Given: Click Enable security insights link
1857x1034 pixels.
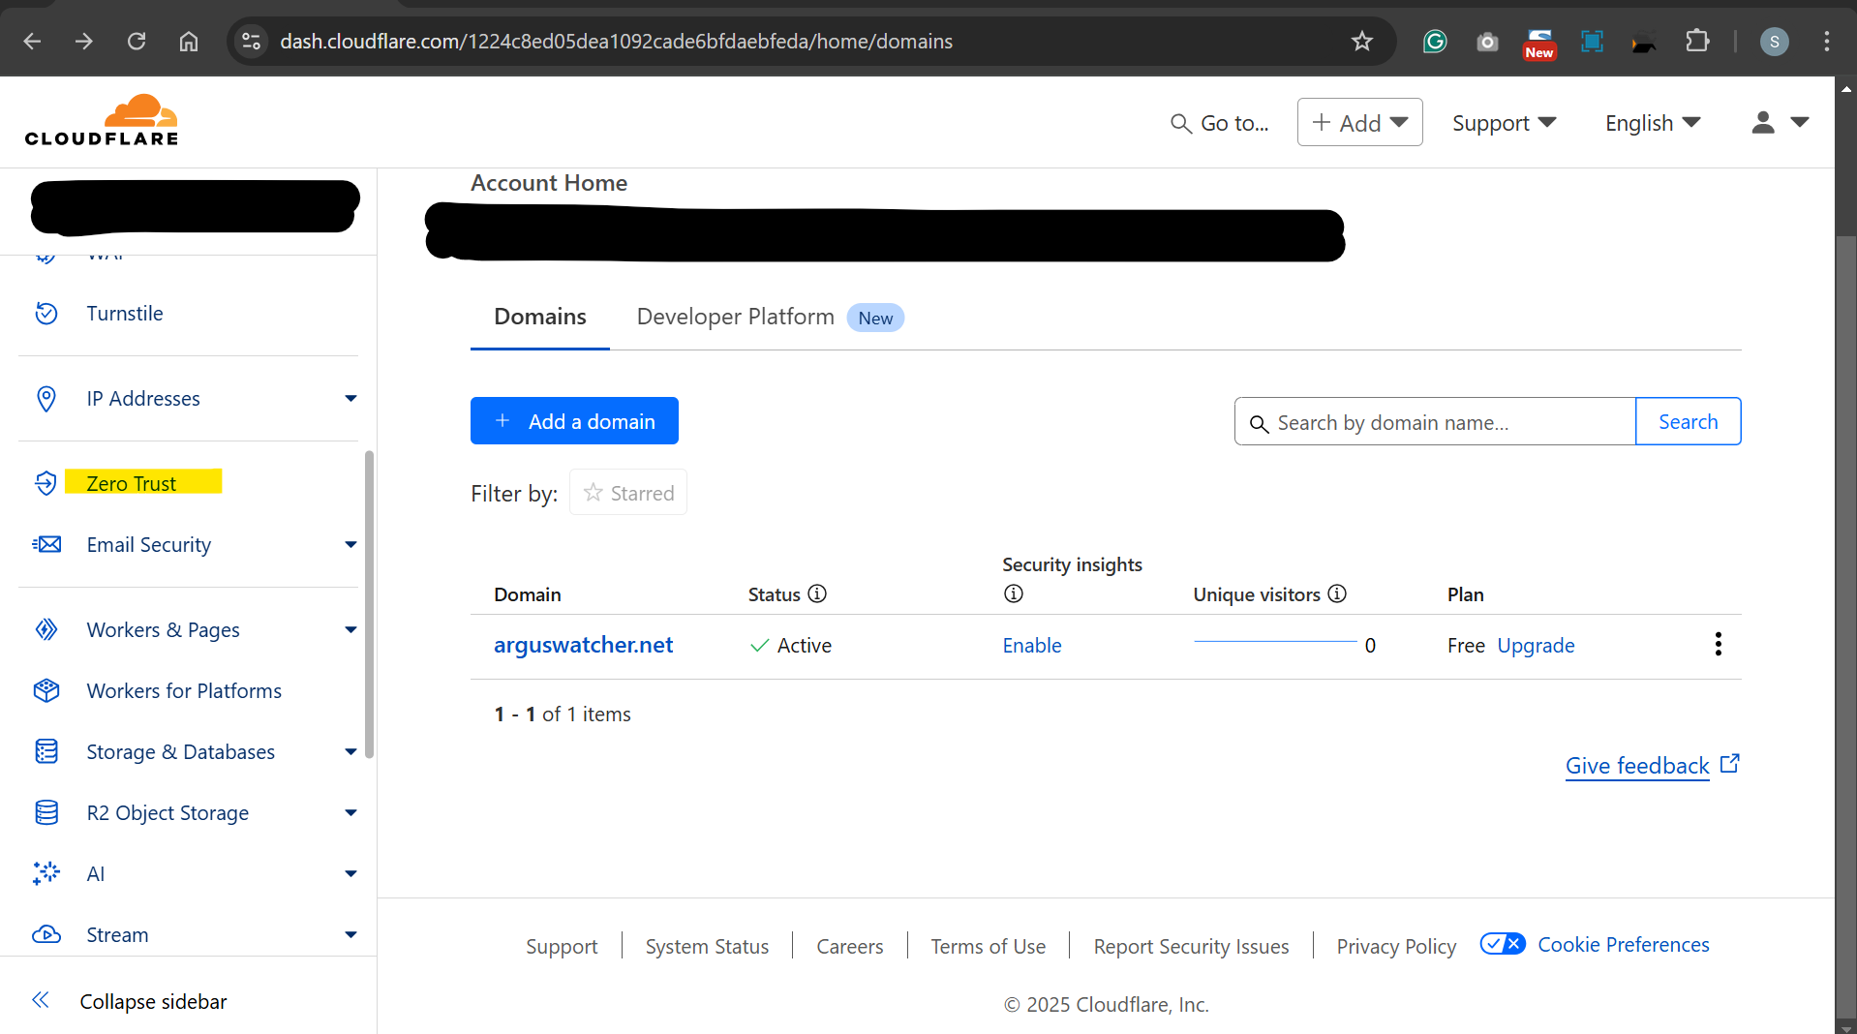Looking at the screenshot, I should tap(1032, 645).
